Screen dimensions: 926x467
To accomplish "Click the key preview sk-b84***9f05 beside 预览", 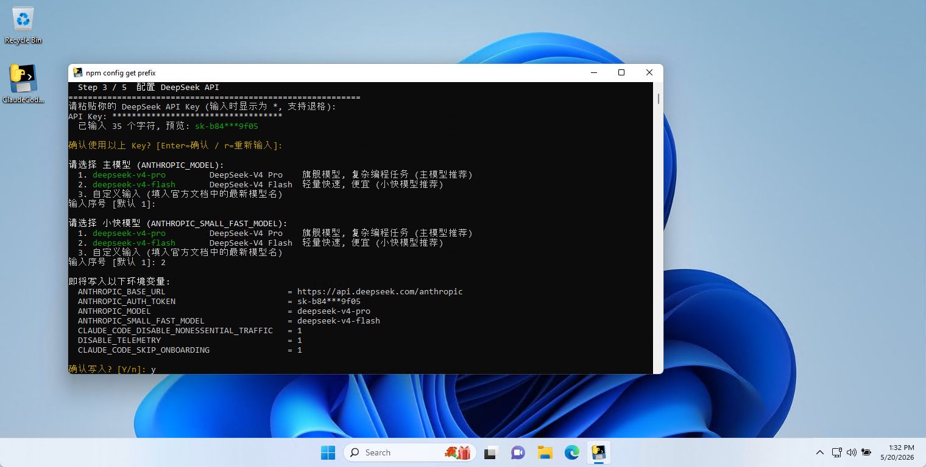I will pyautogui.click(x=227, y=126).
